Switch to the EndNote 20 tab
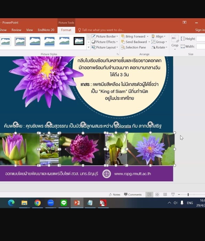Screen dimensions: 205x241 46,30
